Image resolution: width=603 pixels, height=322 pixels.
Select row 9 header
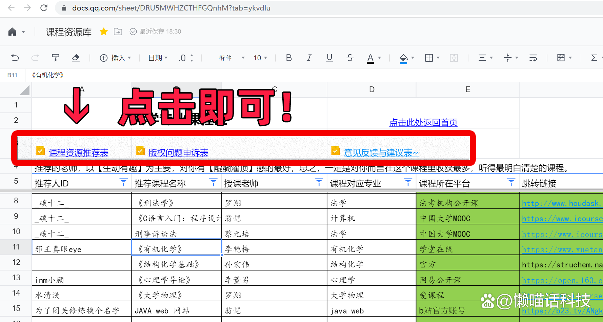click(x=16, y=216)
